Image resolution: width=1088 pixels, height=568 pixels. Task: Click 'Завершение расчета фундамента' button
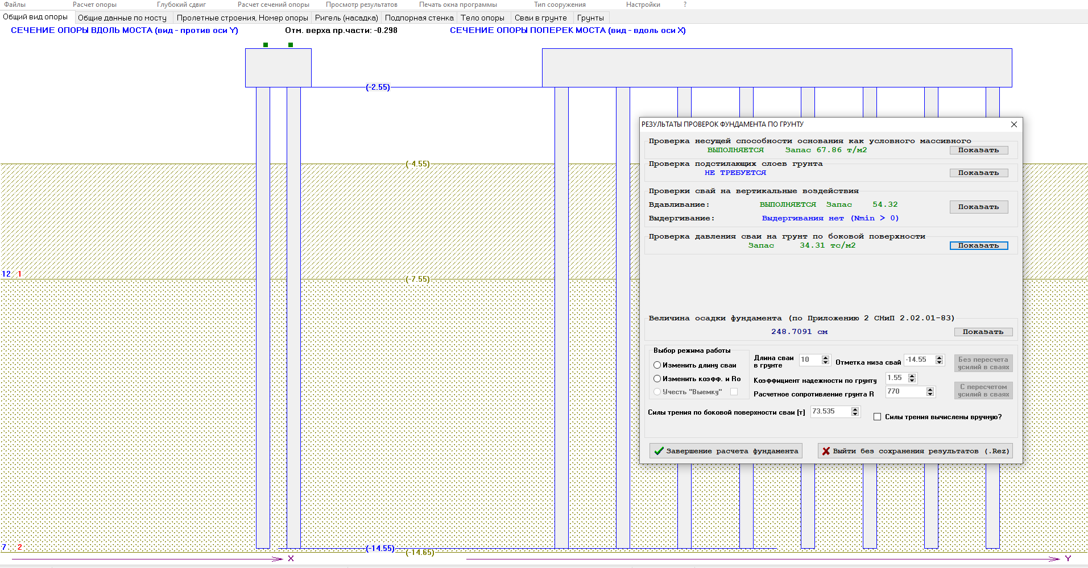point(726,451)
